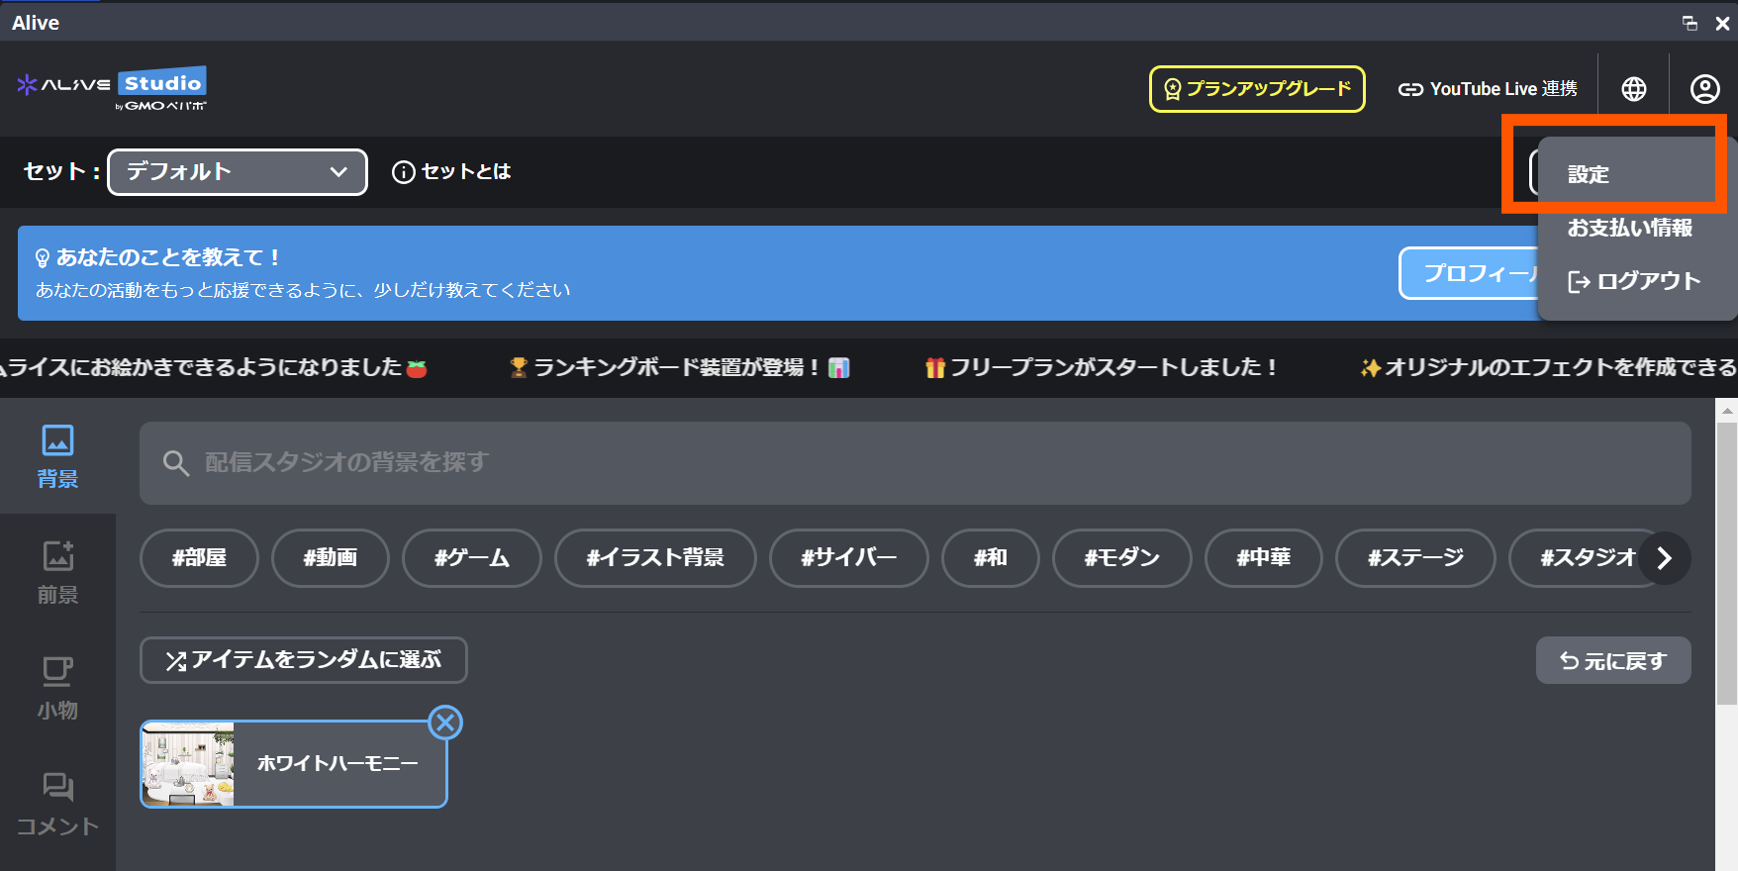The width and height of the screenshot is (1738, 871).
Task: Filter by the #和 tag
Action: (x=991, y=558)
